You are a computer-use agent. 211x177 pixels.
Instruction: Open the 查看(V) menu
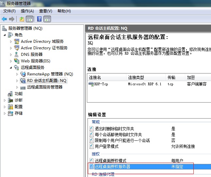[x=45, y=11]
